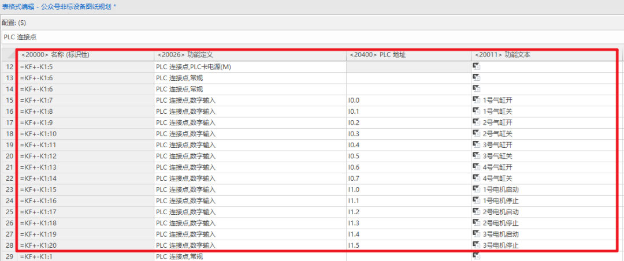Click the PLC address cell I0.0

coord(408,100)
